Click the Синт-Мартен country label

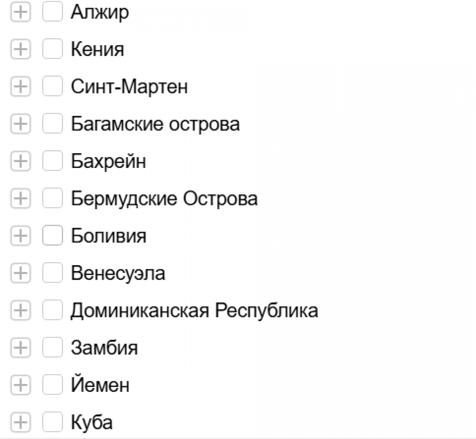129,86
